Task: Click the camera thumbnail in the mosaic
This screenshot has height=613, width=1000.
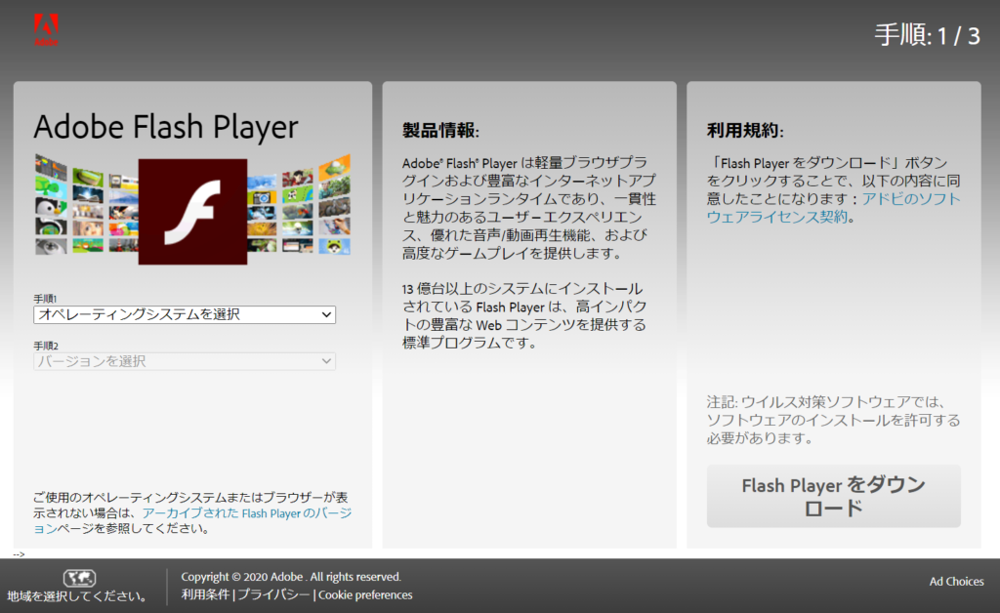Action: click(x=262, y=197)
